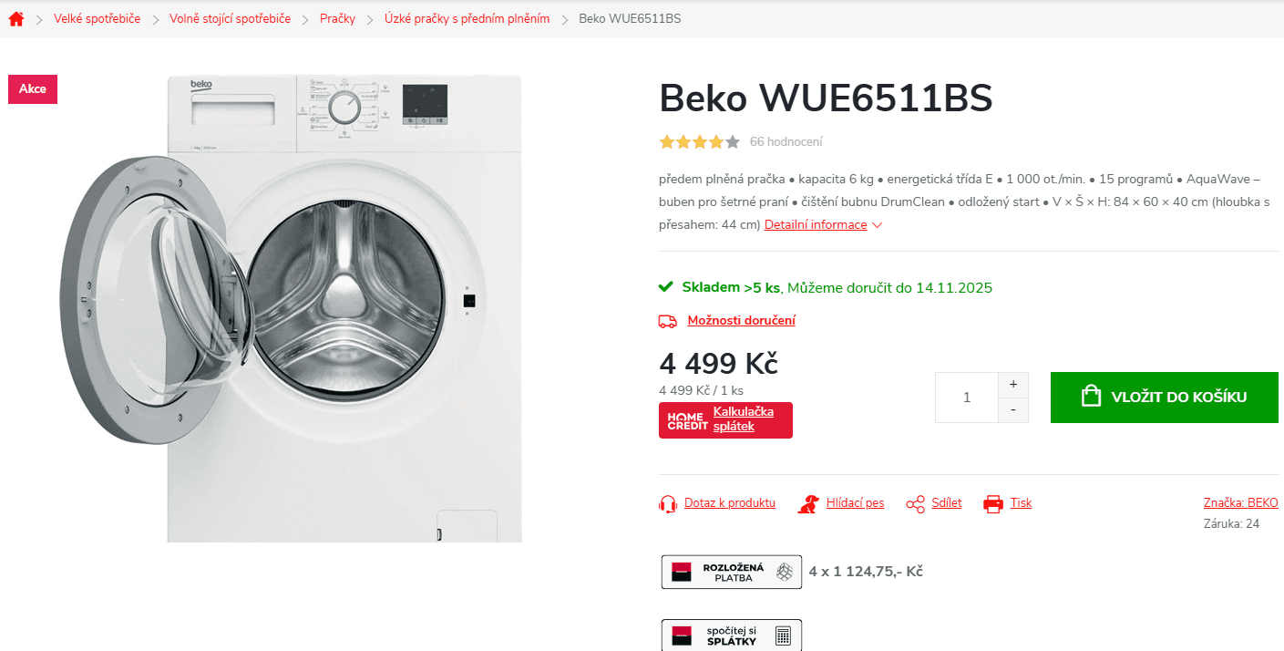Decrease quantity with the minus stepper
This screenshot has height=651, width=1284.
point(1012,409)
